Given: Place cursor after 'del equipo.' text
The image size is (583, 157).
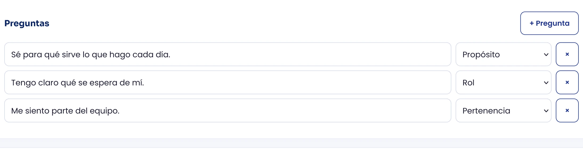Looking at the screenshot, I should click(120, 111).
